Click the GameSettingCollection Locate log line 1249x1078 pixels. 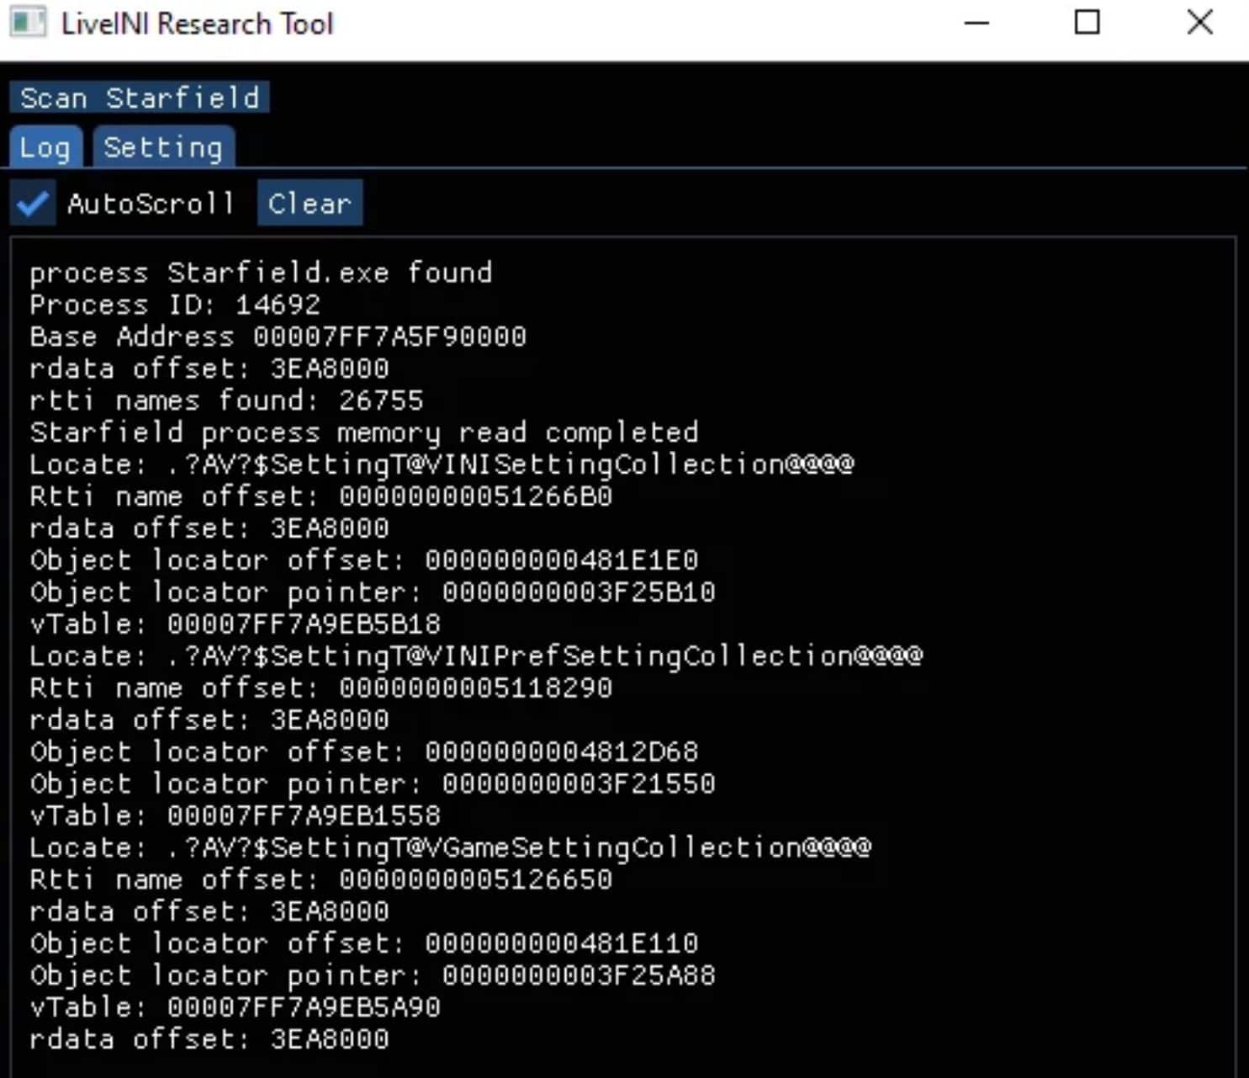pos(450,847)
